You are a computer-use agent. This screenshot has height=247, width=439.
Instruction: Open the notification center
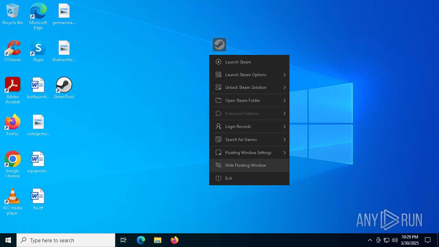click(428, 240)
